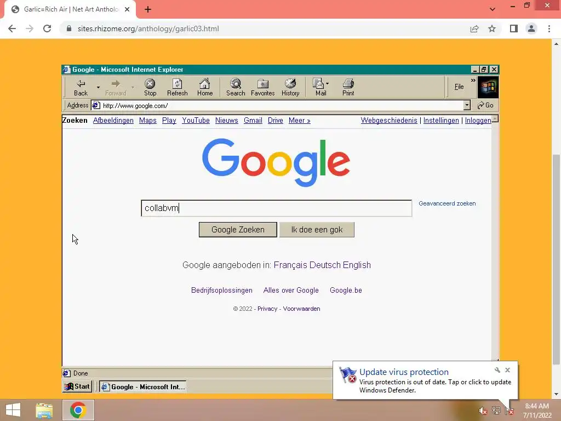Open Instellingen link

tap(441, 121)
